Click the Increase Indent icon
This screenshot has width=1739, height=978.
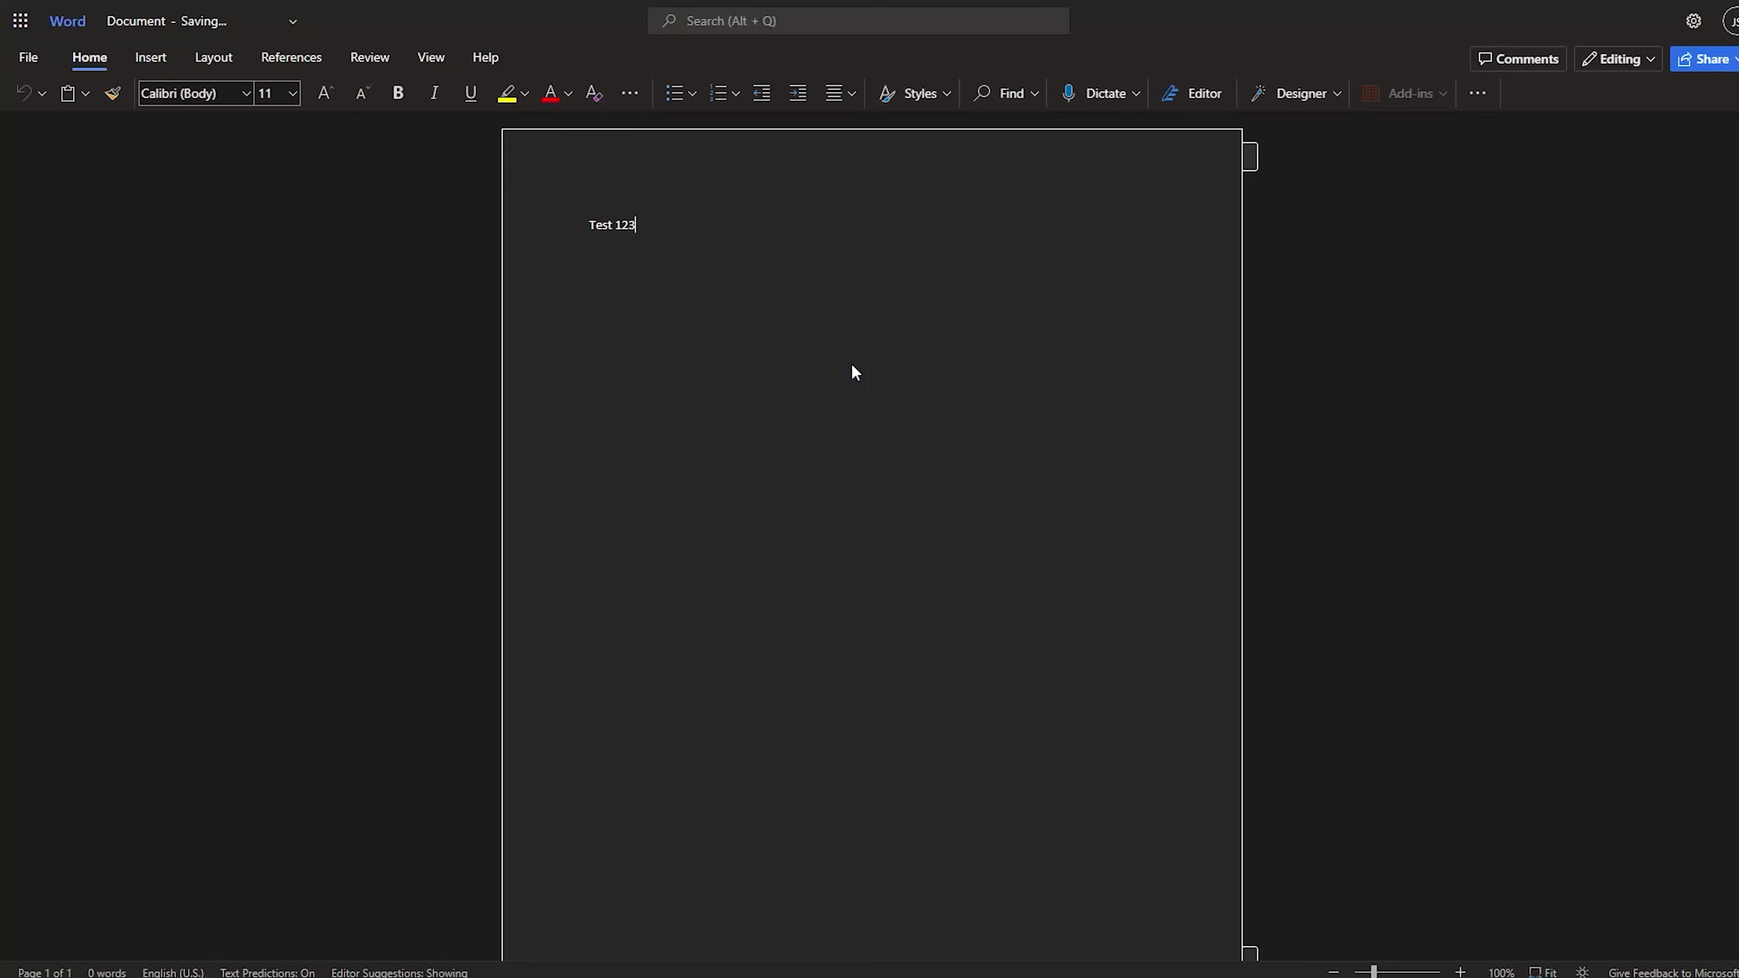798,93
